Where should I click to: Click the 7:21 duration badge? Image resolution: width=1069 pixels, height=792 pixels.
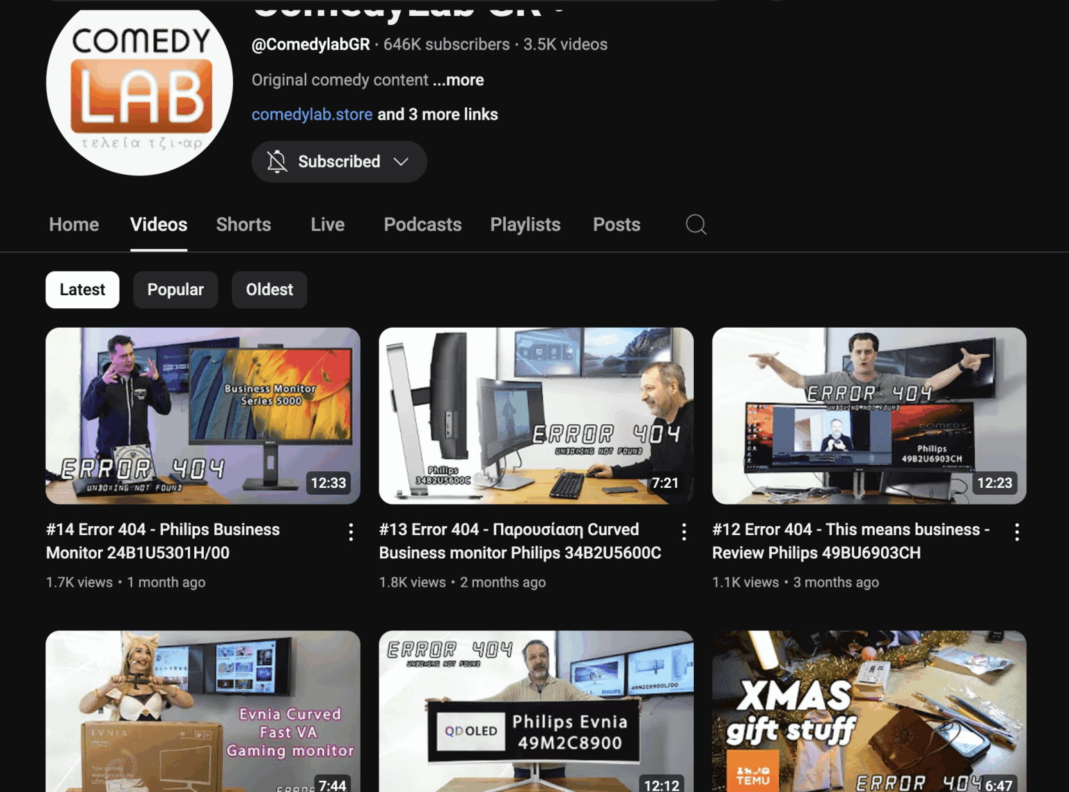point(665,483)
